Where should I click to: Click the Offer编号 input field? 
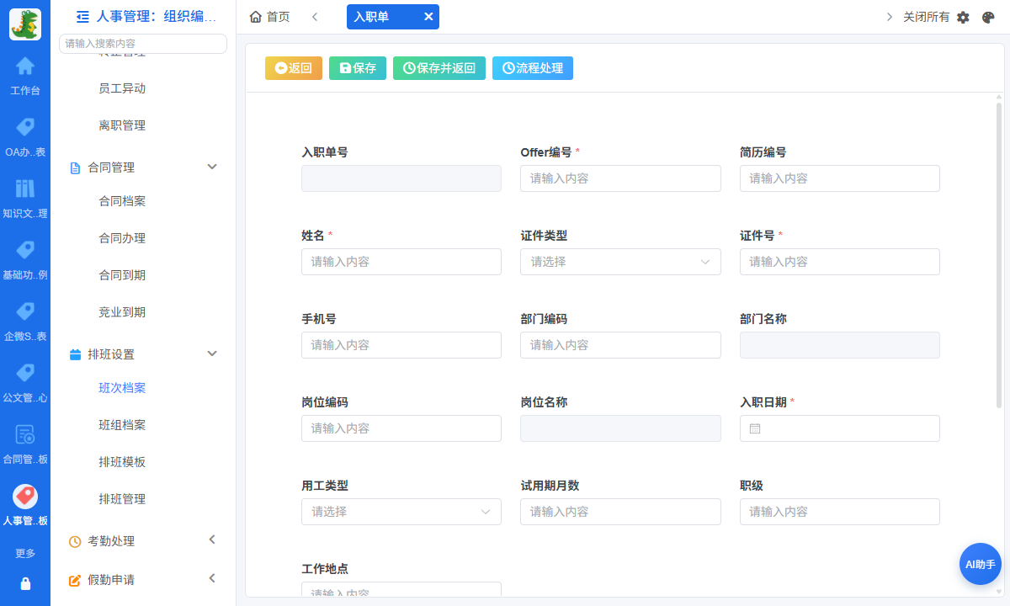pyautogui.click(x=620, y=178)
